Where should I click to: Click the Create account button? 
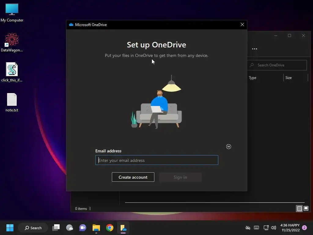click(x=133, y=177)
